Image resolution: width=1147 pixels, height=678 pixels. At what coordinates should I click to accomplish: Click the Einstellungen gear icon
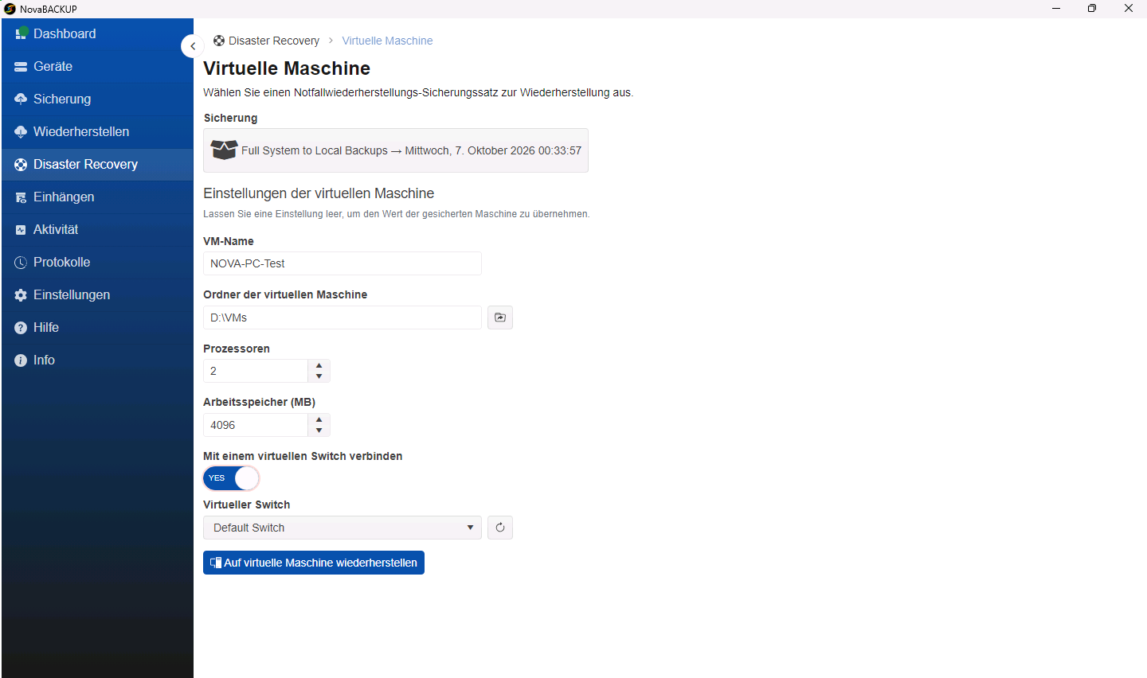[21, 295]
